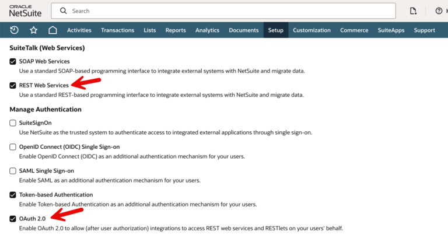Enable the SuiteSignOn checkbox
This screenshot has height=238, width=448.
coord(13,123)
